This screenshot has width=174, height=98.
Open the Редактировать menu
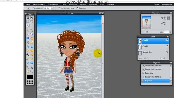pyautogui.click(x=39, y=5)
